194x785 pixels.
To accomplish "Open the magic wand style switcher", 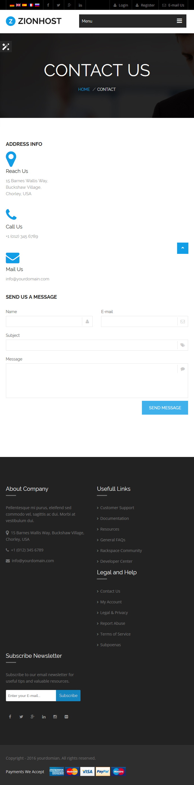I will tap(6, 47).
